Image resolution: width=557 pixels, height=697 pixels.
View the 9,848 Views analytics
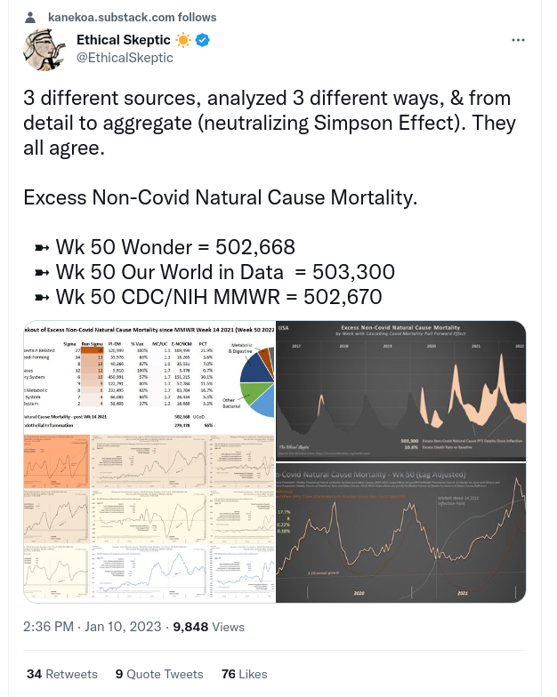(208, 627)
